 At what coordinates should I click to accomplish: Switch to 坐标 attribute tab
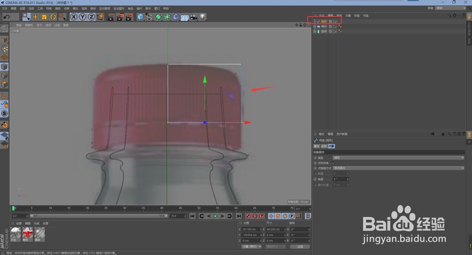[x=324, y=146]
